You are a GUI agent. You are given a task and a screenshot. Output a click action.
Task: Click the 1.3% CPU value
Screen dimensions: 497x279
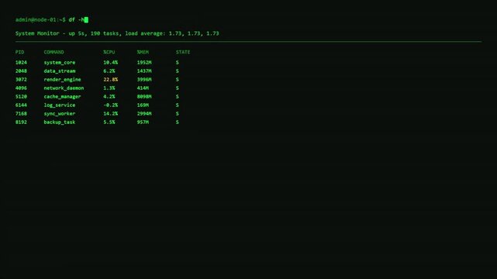tap(109, 88)
